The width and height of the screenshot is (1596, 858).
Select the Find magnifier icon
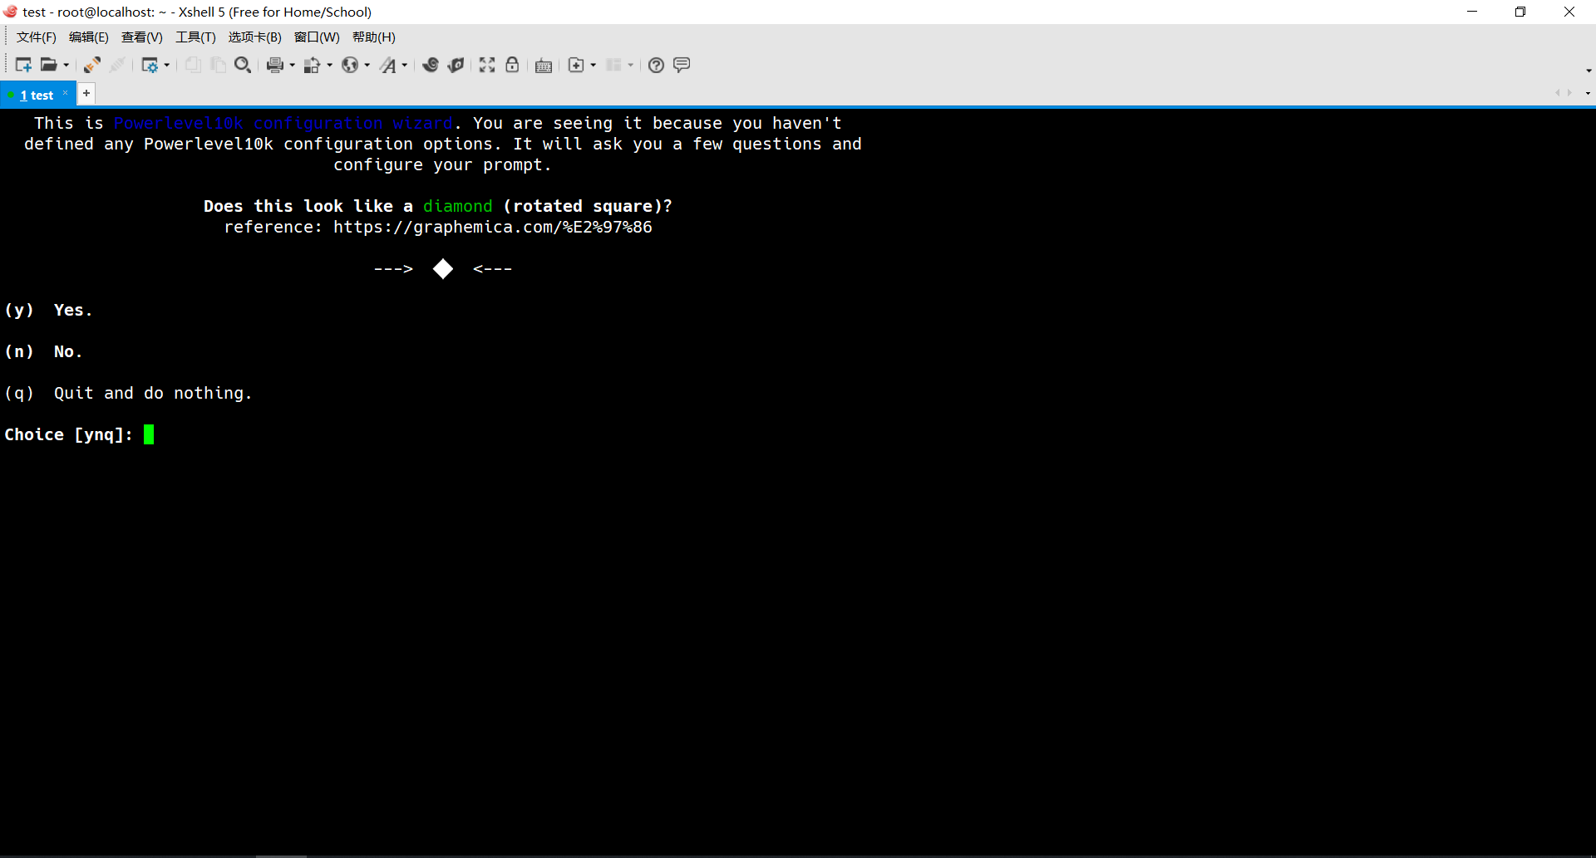pos(243,65)
